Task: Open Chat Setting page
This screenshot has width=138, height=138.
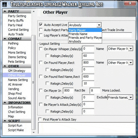Action: tap(17, 112)
